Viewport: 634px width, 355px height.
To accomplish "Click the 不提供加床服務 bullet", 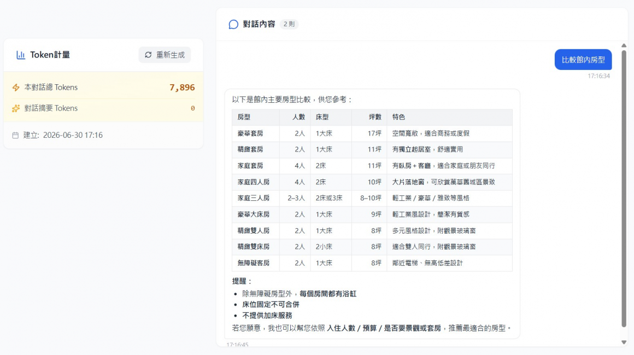I will pos(267,315).
